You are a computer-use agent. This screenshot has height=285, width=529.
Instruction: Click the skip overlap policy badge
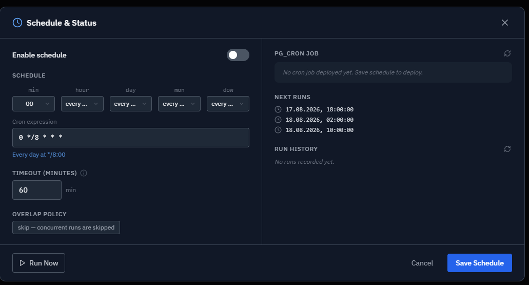coord(66,227)
